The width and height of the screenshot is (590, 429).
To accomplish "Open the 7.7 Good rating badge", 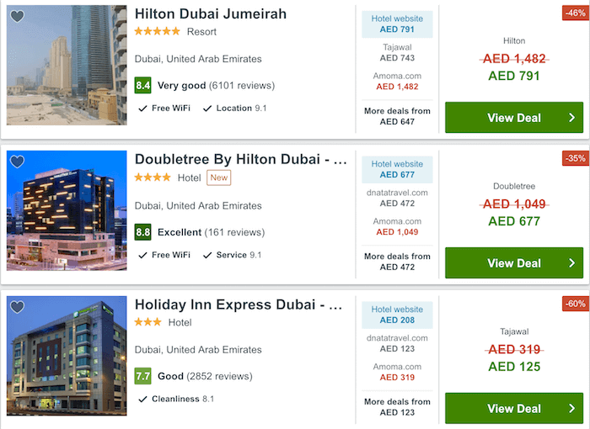I will click(143, 376).
